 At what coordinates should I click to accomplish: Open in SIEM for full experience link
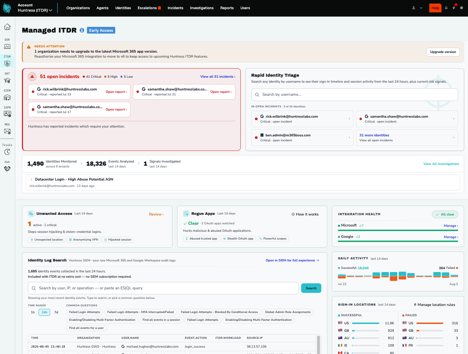click(x=292, y=260)
